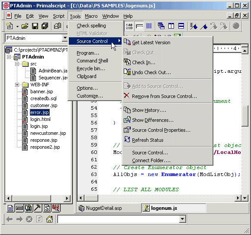Select Sequencer.java in the tree
The height and width of the screenshot is (235, 251).
tap(53, 78)
